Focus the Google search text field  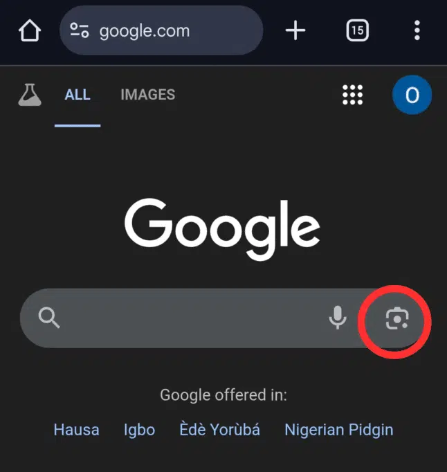(187, 318)
